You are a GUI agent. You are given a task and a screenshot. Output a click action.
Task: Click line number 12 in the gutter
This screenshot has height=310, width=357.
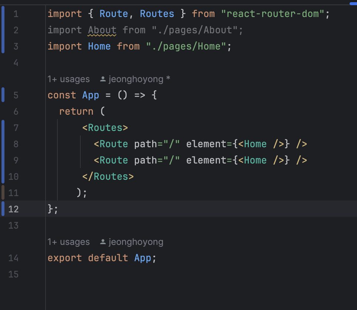point(13,209)
